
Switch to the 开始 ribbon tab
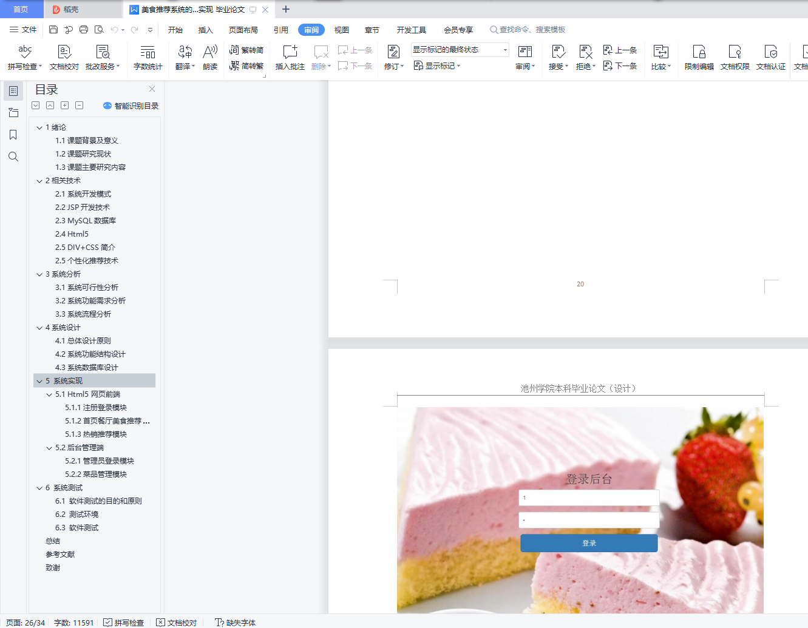[x=175, y=30]
